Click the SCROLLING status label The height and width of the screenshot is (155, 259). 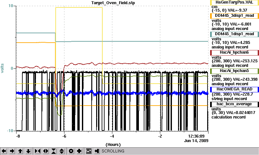coord(113,151)
